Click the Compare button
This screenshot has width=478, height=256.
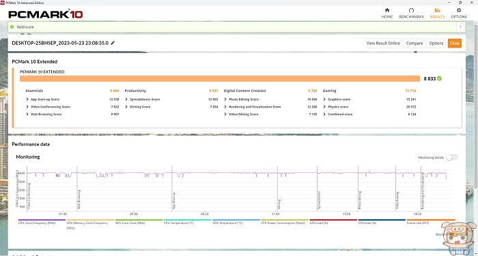[414, 43]
